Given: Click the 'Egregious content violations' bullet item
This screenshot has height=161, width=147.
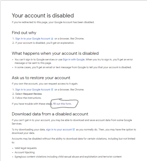Looking at the screenshot, I should tap(68, 157).
